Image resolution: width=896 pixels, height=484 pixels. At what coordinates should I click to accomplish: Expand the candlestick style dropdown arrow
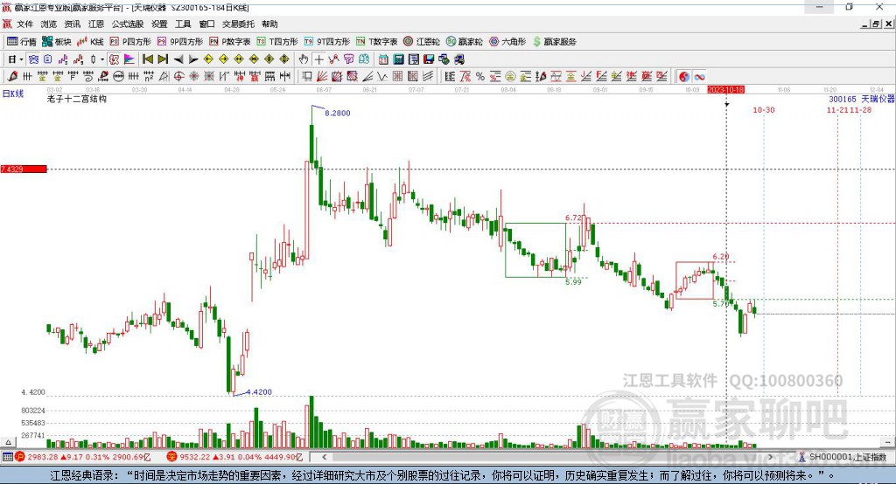pos(102,59)
